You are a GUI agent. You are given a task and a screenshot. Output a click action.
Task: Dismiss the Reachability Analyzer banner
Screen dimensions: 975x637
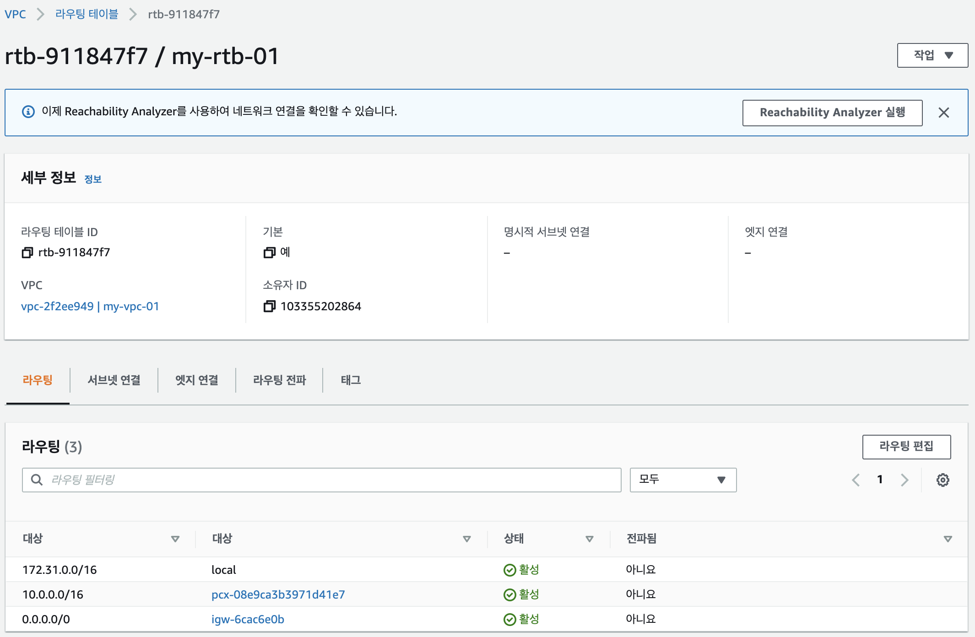pos(943,113)
